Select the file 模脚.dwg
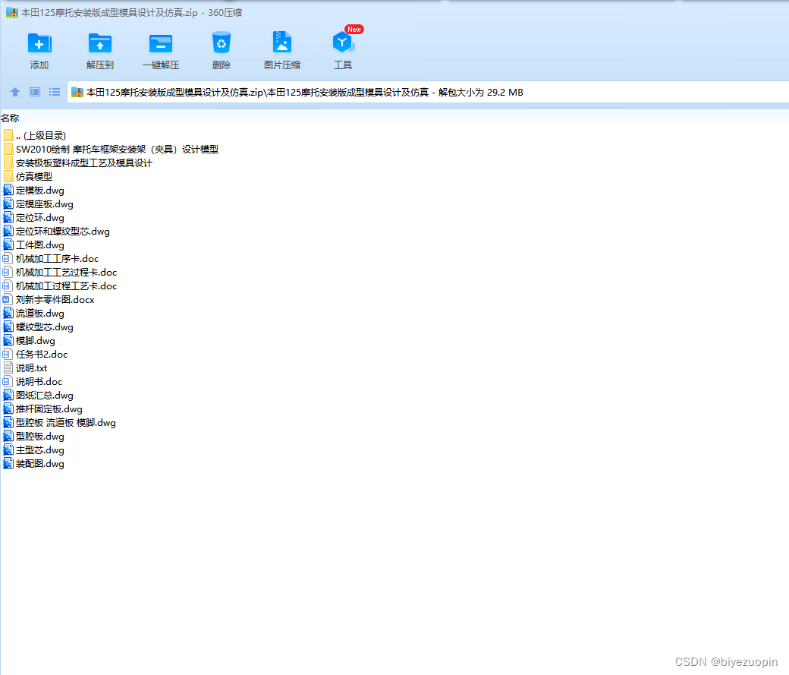This screenshot has width=789, height=675. 36,340
